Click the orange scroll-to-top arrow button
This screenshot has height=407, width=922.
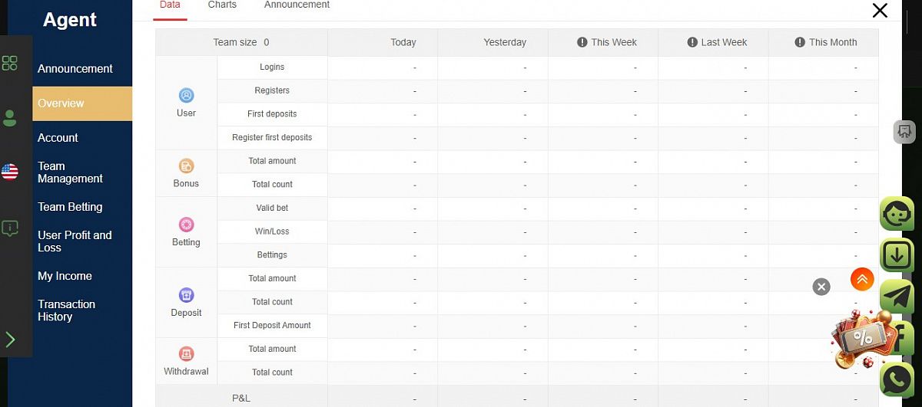click(862, 280)
